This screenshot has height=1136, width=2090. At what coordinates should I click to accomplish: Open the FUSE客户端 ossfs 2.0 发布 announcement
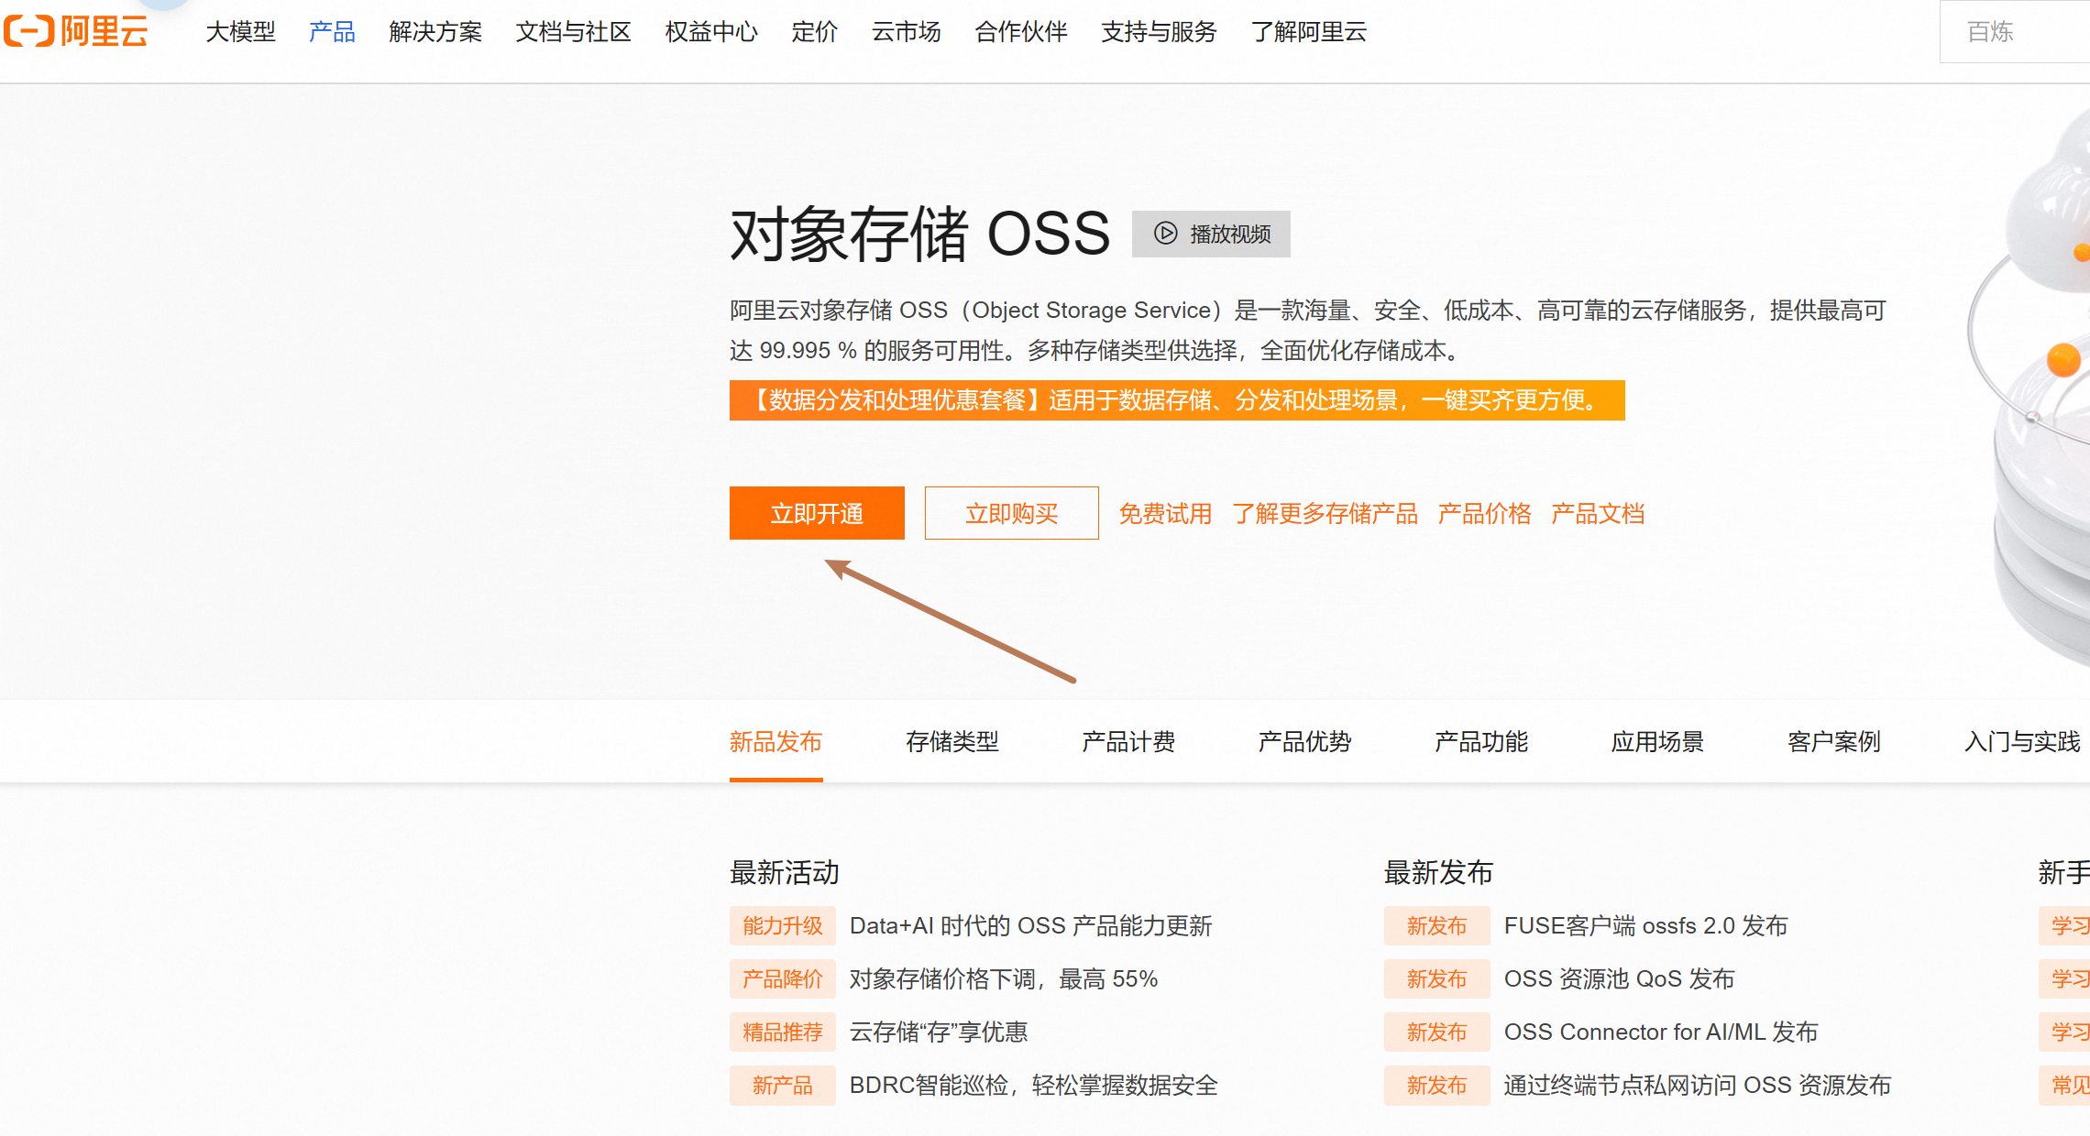point(1645,926)
